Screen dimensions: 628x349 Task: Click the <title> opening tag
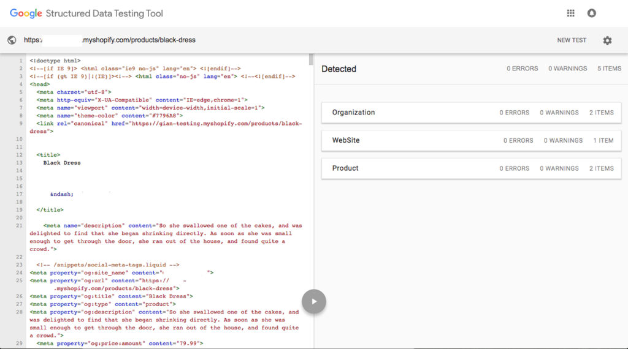pyautogui.click(x=48, y=155)
